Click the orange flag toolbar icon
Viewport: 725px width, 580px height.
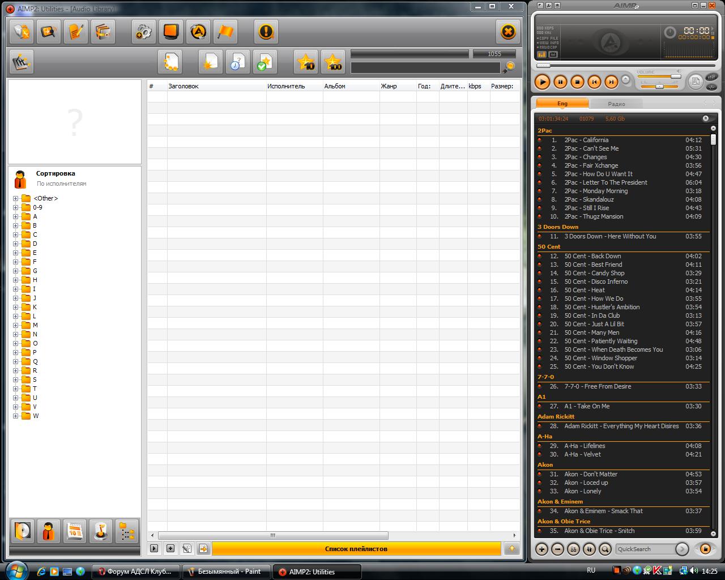click(225, 32)
